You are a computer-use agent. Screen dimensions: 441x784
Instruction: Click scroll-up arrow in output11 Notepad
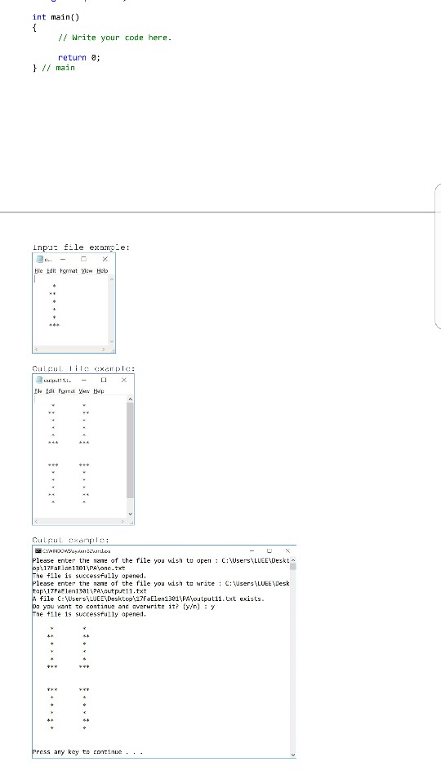131,399
